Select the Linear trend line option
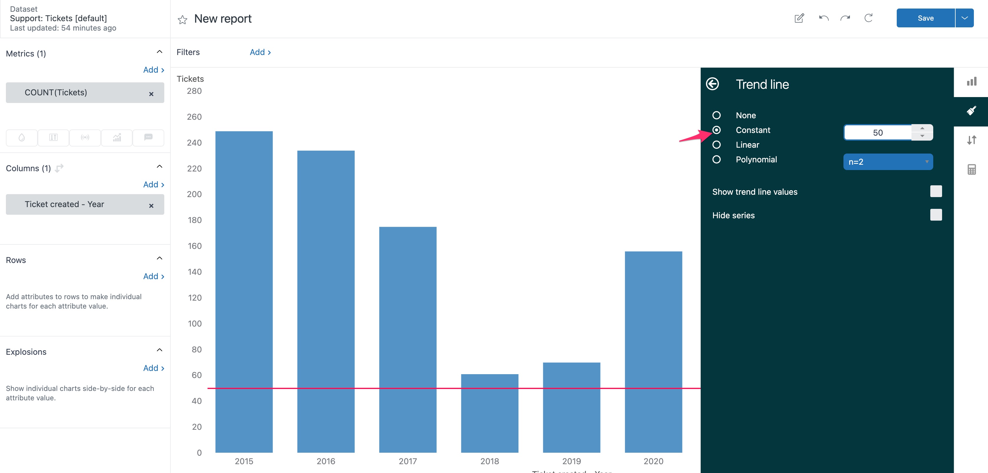 pos(716,145)
